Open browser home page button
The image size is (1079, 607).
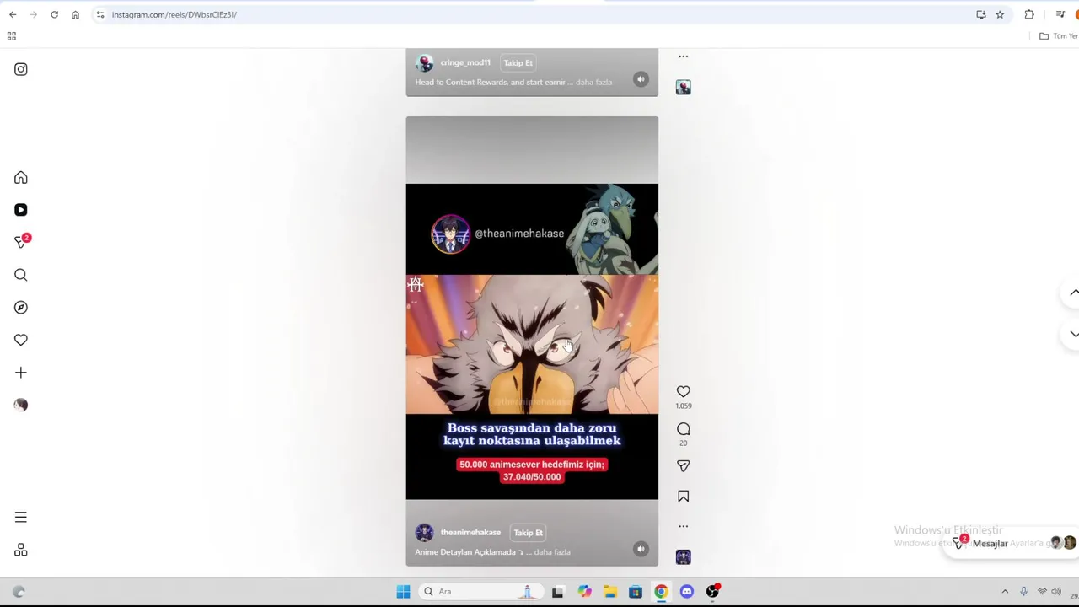point(75,14)
